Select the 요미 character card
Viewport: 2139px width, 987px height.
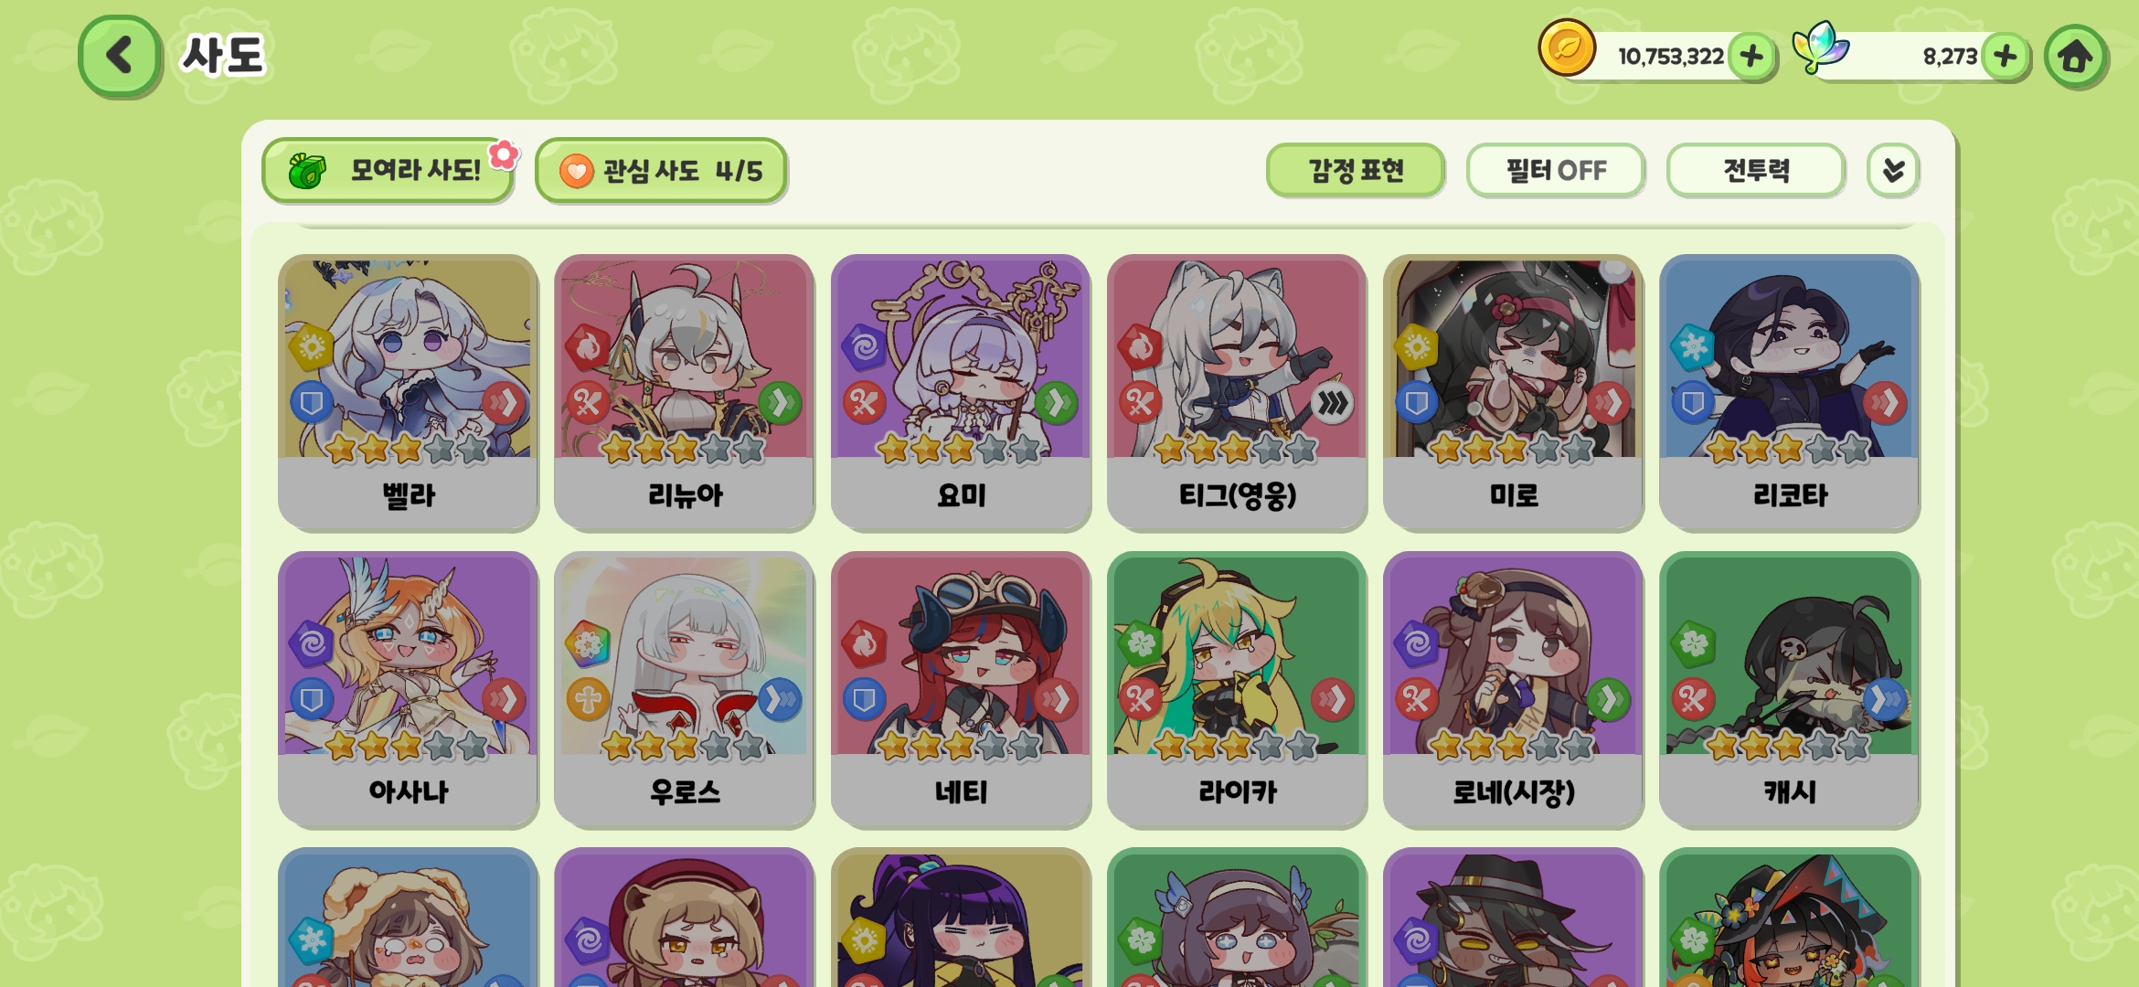[961, 392]
